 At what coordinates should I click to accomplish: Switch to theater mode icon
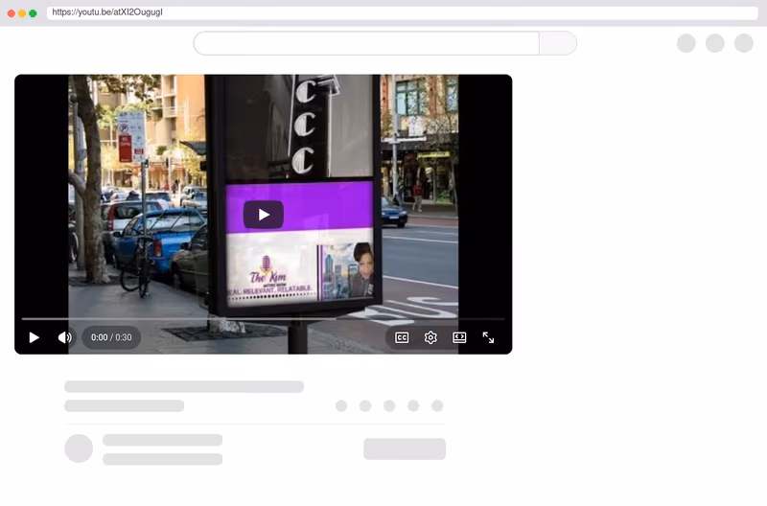[459, 338]
